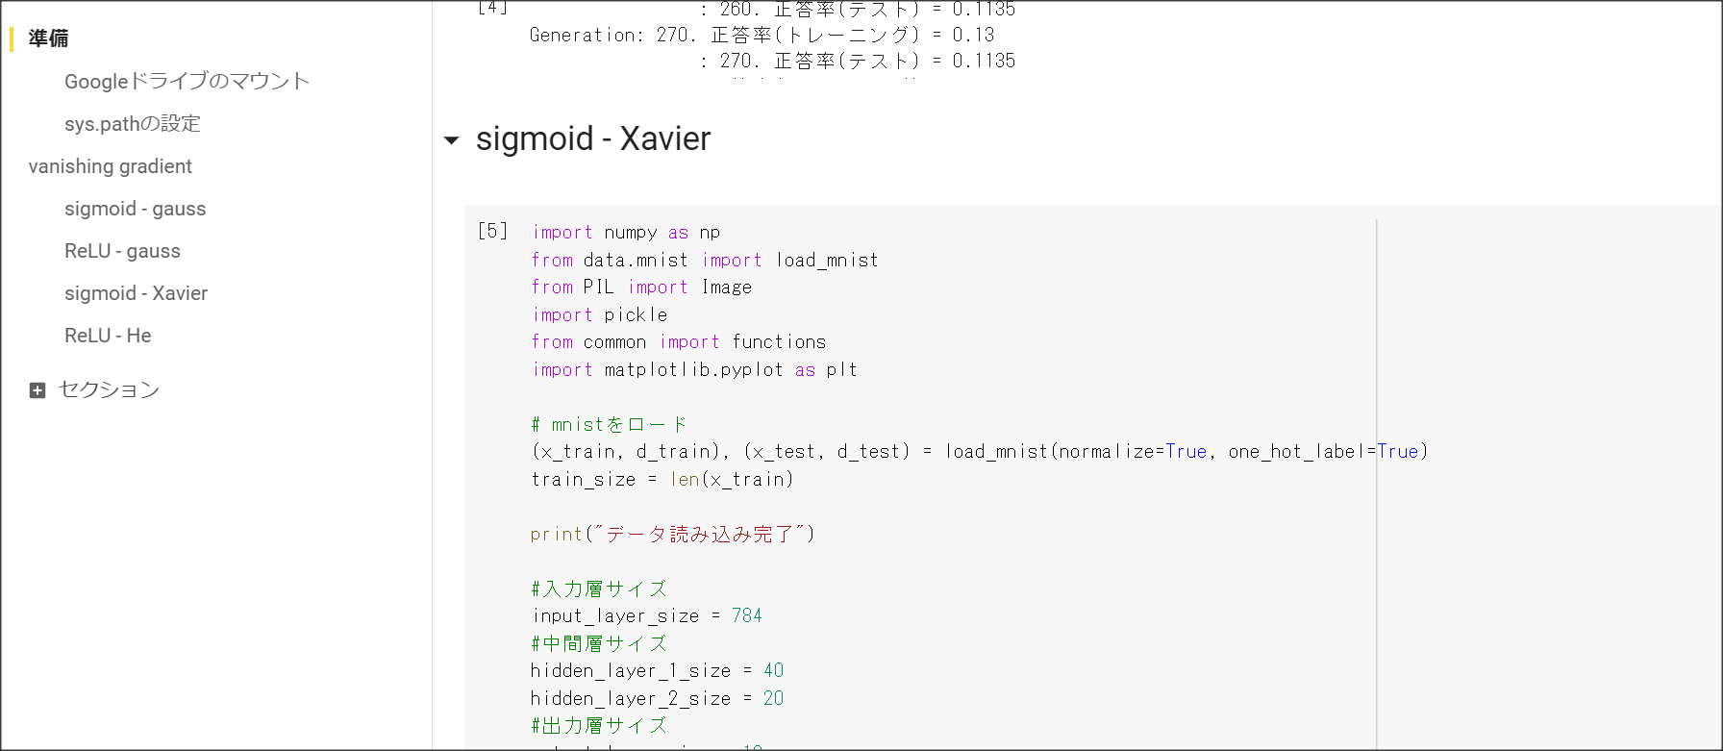Screen dimensions: 1723x751
Task: Click the matplotlib.pyplot import line
Action: [694, 370]
